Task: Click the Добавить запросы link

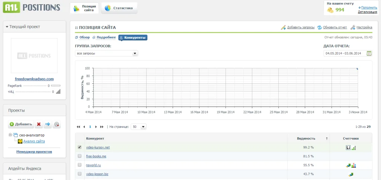Action: point(301,27)
